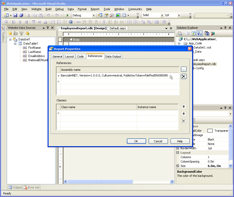
Task: Toggle auto-hide pin on Solution Explorer
Action: [x=225, y=28]
